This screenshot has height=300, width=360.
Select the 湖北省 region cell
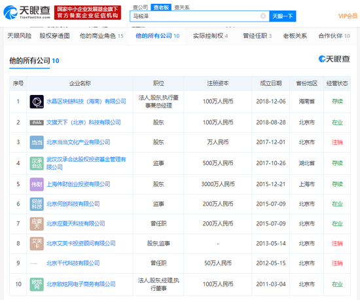click(x=307, y=163)
